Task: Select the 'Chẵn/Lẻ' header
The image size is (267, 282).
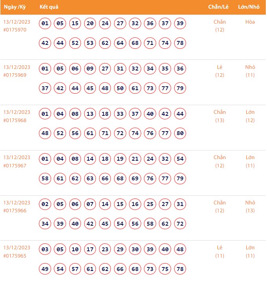Action: 219,7
